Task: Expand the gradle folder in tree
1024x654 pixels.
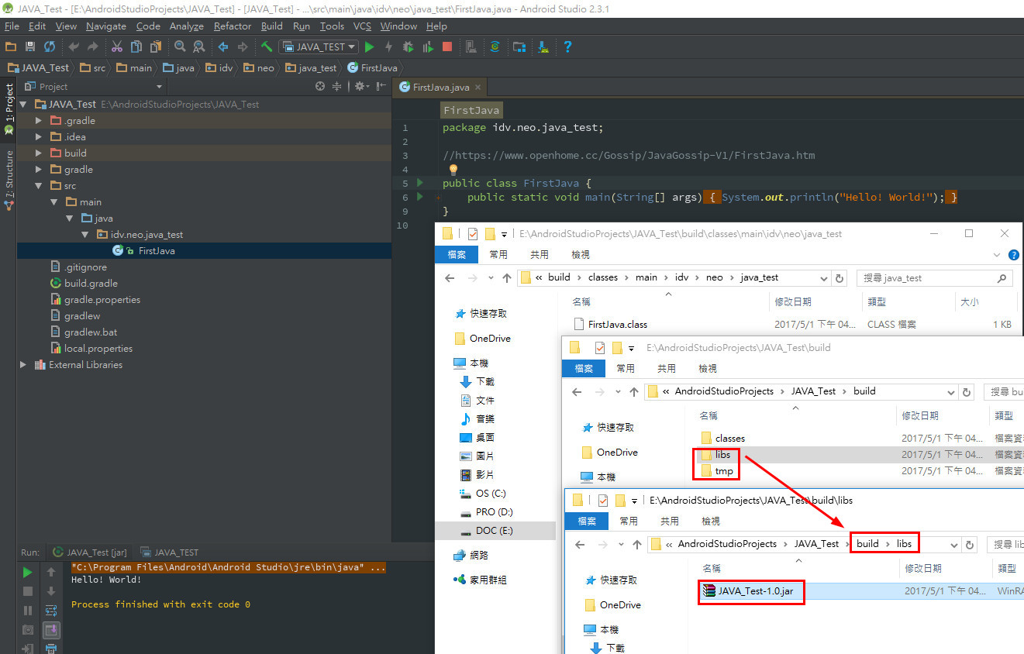Action: click(x=39, y=170)
